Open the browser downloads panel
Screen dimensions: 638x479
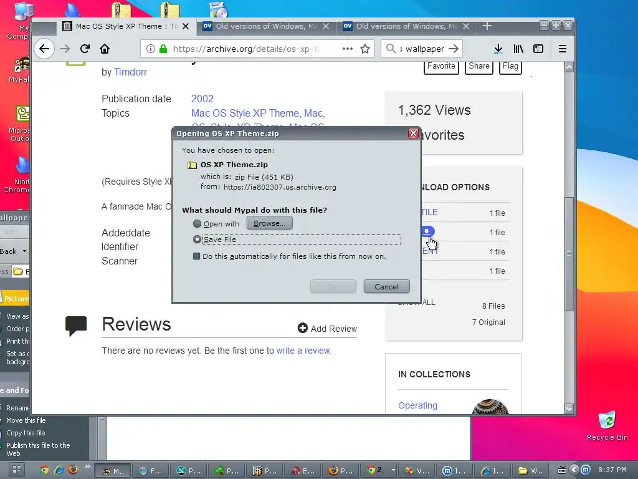tap(498, 49)
